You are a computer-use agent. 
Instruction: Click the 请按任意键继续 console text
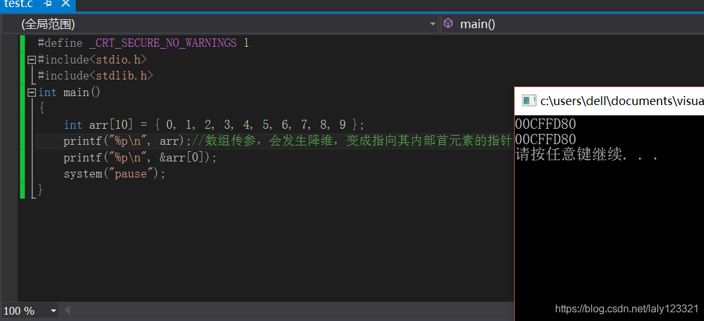point(587,155)
